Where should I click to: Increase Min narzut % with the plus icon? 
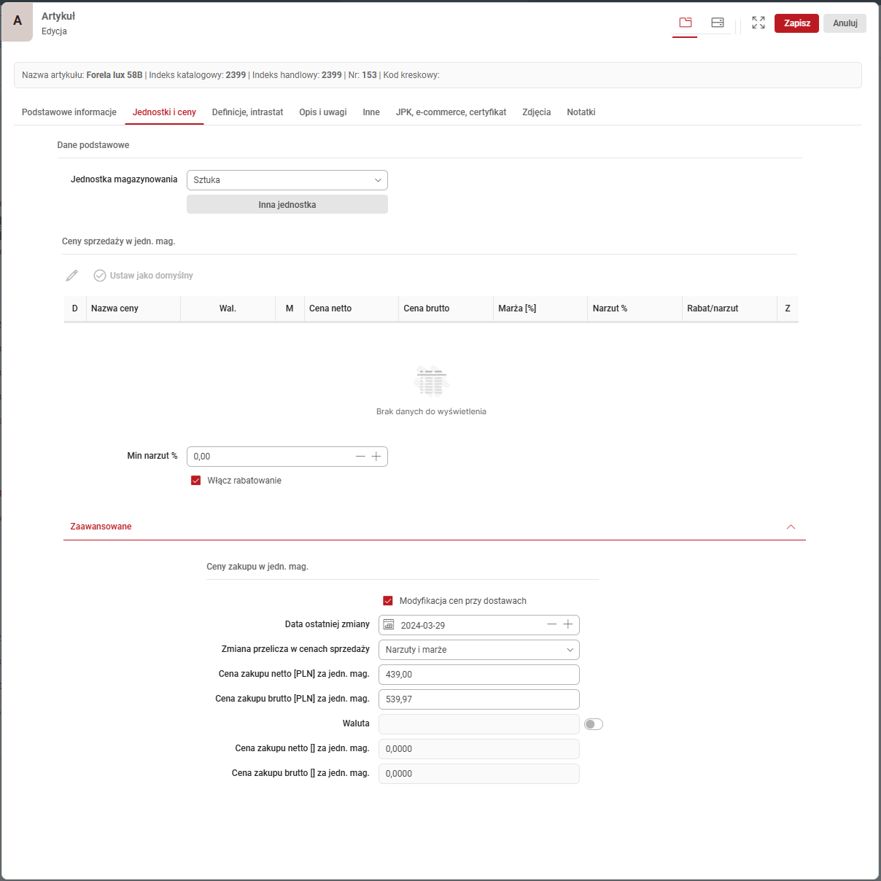click(376, 457)
